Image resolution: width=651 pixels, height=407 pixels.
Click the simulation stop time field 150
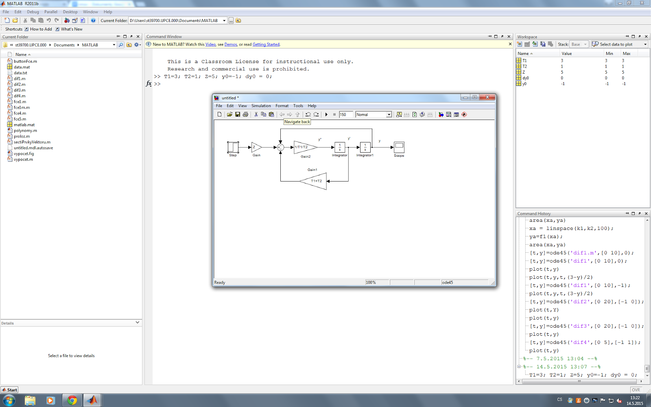(x=346, y=114)
